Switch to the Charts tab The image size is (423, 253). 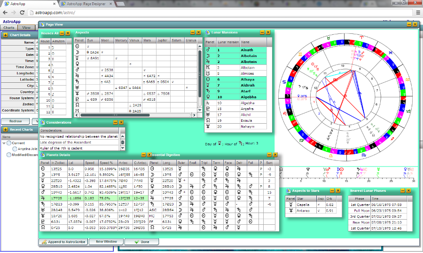click(x=9, y=28)
